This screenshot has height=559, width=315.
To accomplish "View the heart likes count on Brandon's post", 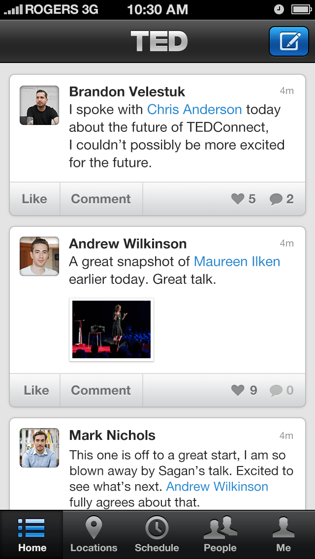I will 244,199.
